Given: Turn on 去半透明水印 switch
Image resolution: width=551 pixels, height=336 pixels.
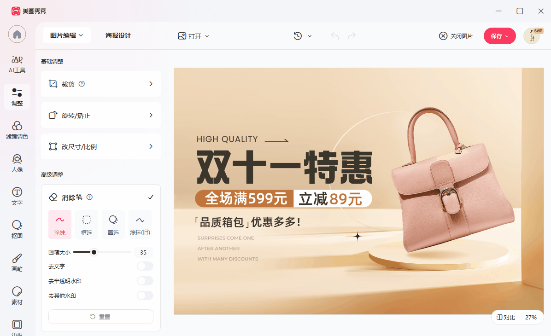Looking at the screenshot, I should 145,281.
